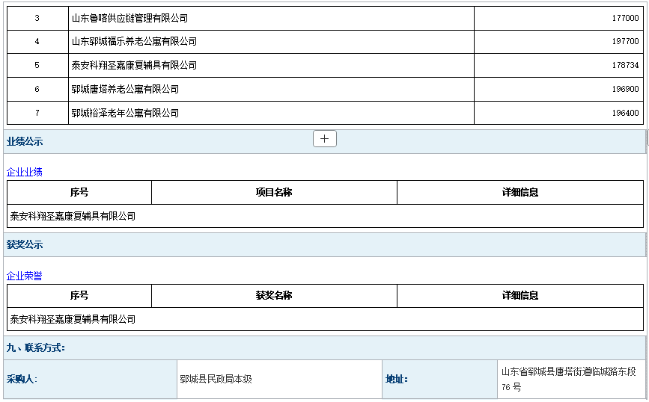Image resolution: width=649 pixels, height=402 pixels.
Task: Select purchaser name 郓城县民政局本级
Action: click(216, 379)
